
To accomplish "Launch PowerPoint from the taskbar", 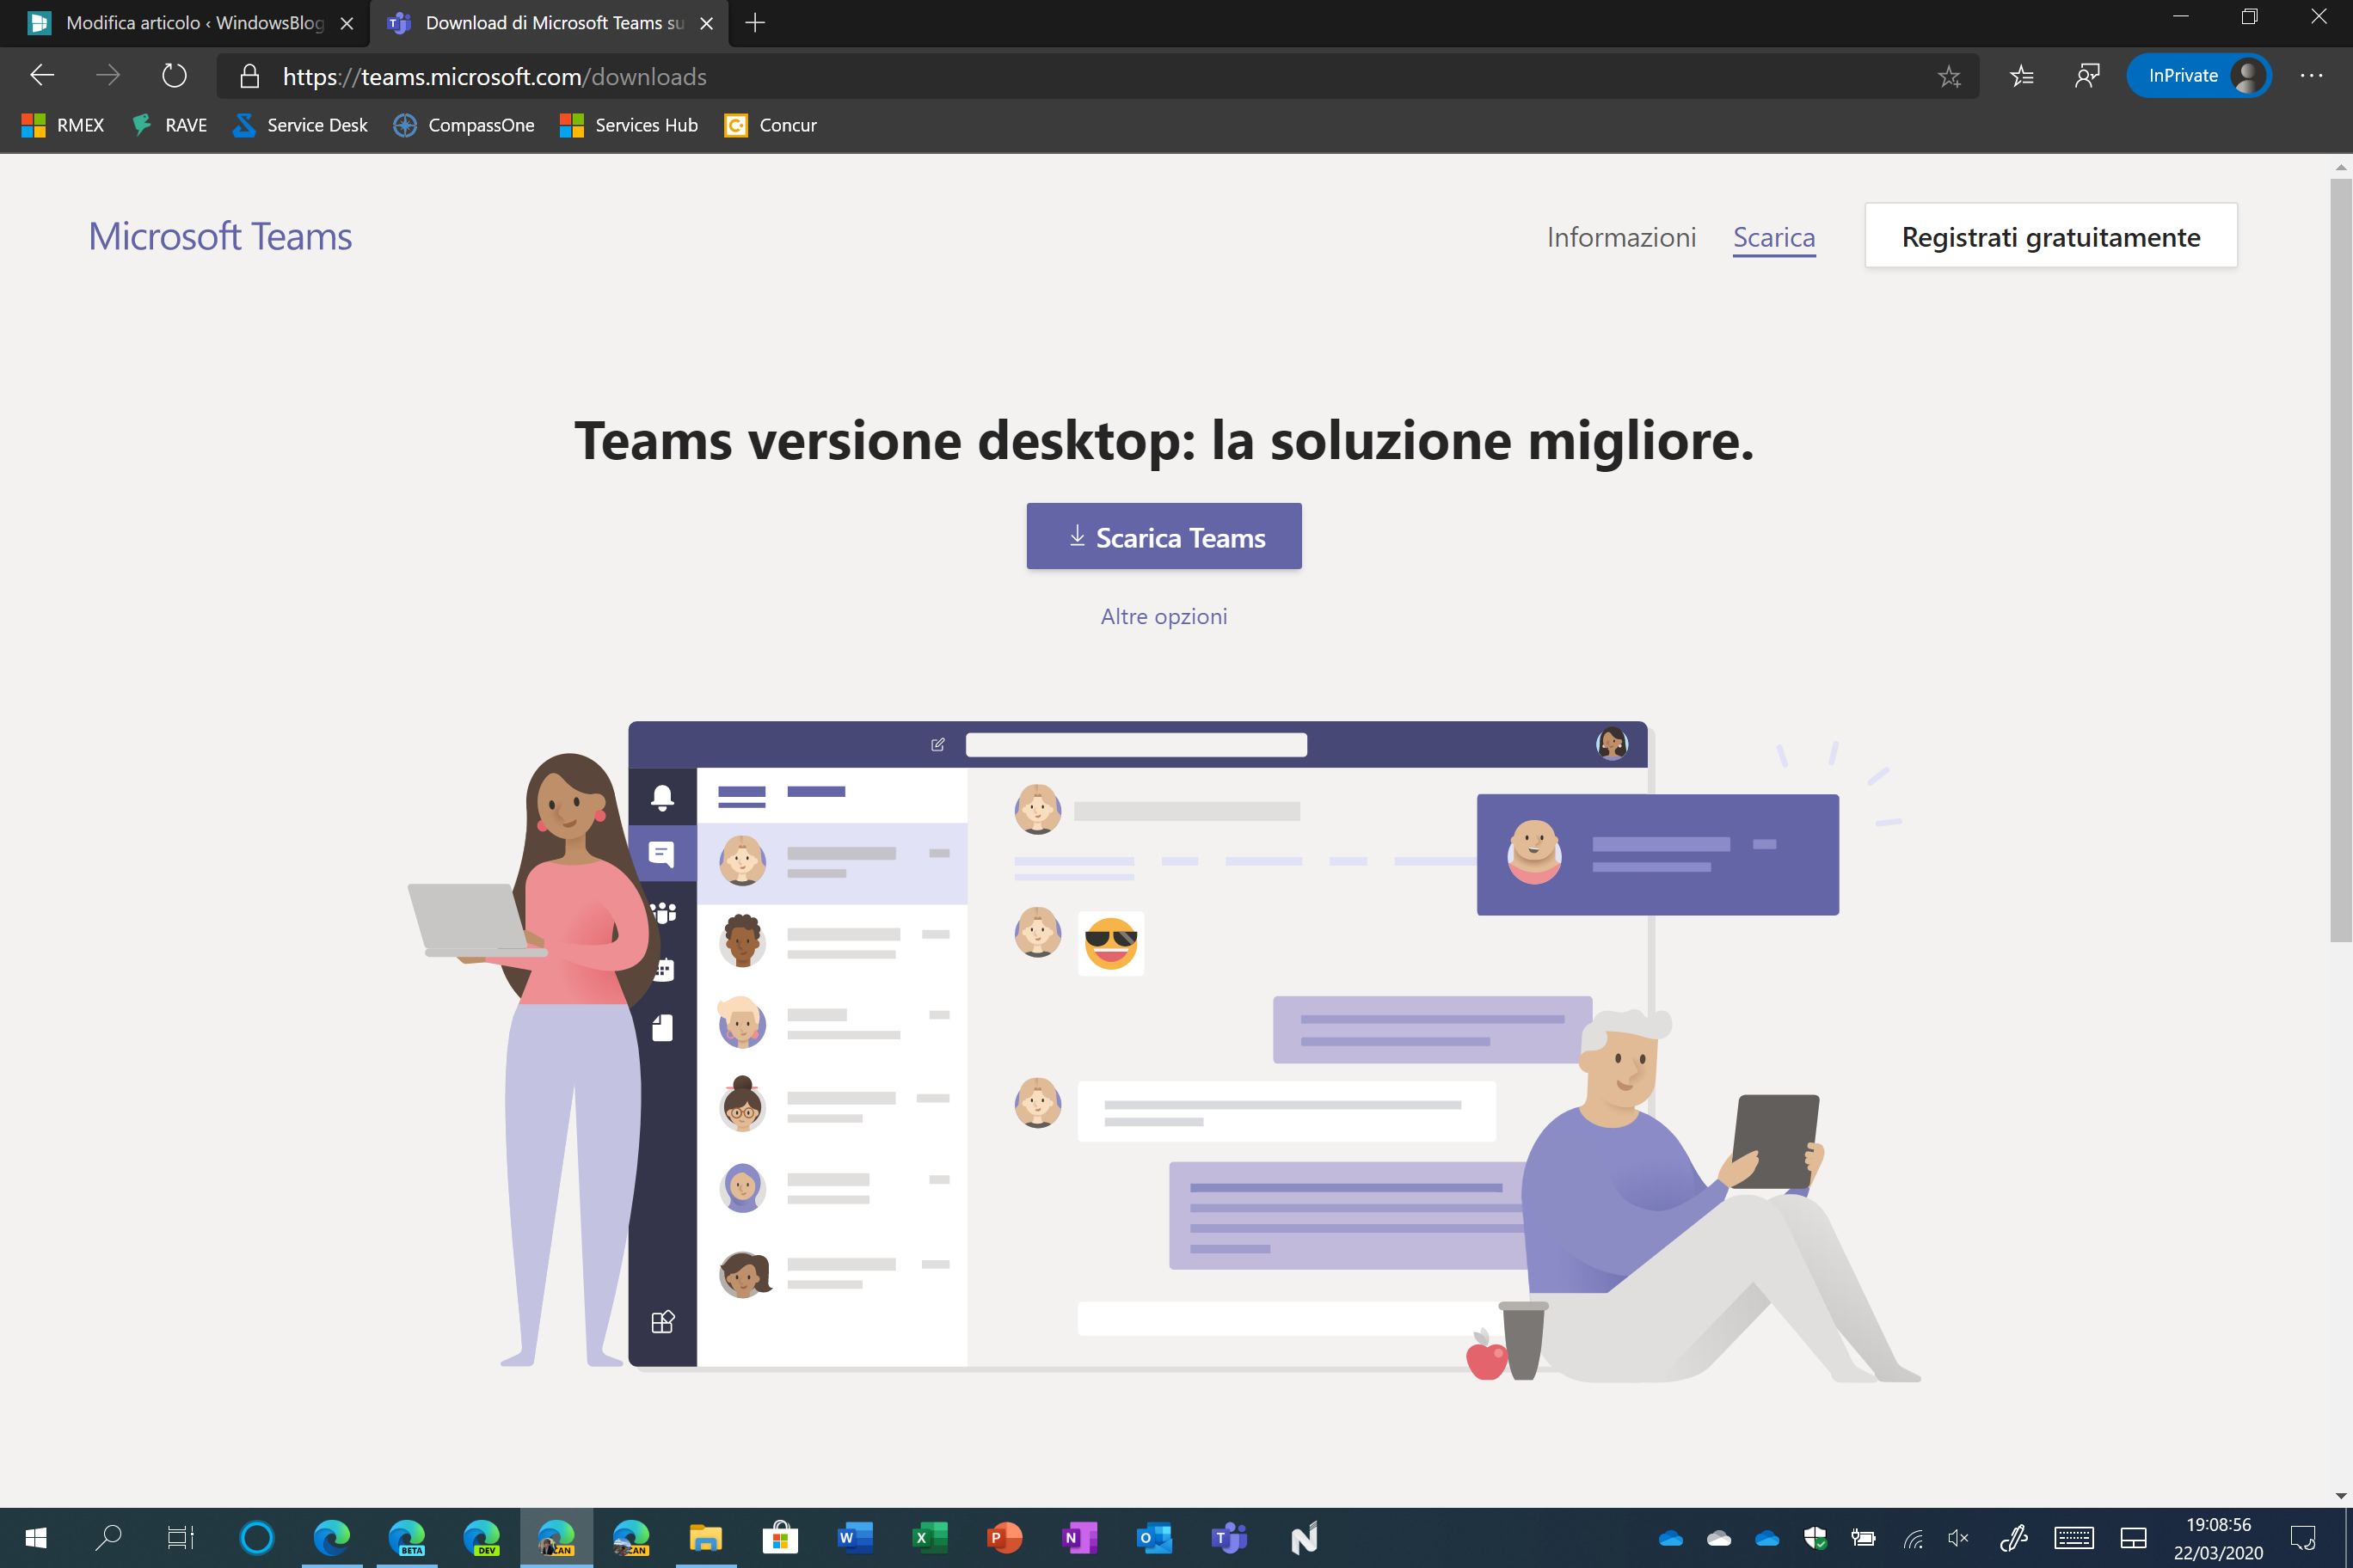I will click(1004, 1538).
